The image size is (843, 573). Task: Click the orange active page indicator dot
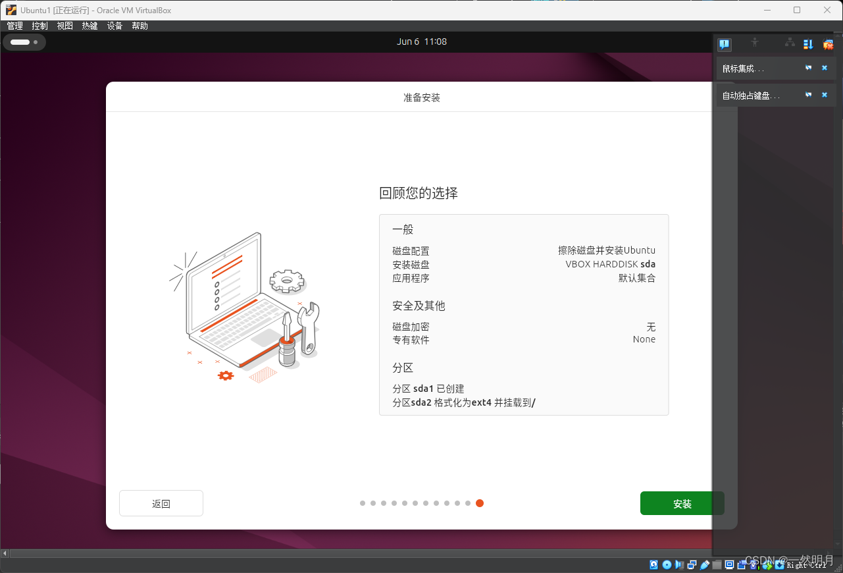[x=480, y=503]
